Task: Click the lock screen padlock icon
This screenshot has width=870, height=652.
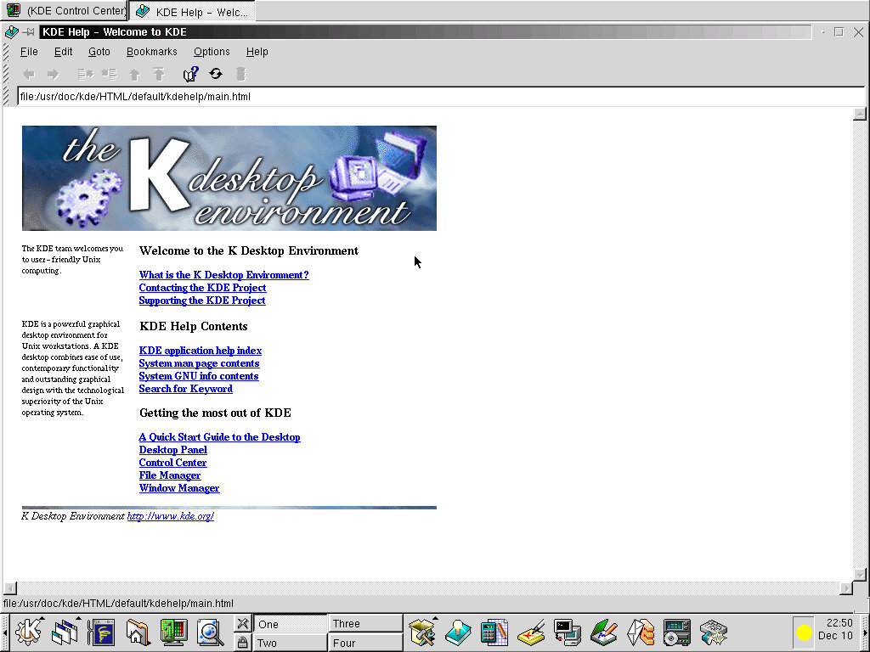Action: [x=242, y=643]
